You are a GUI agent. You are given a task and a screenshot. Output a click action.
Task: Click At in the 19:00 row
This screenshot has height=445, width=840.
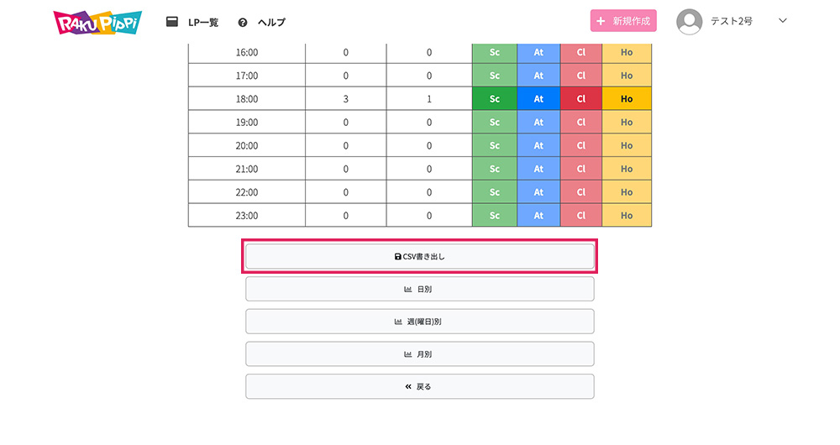point(538,122)
